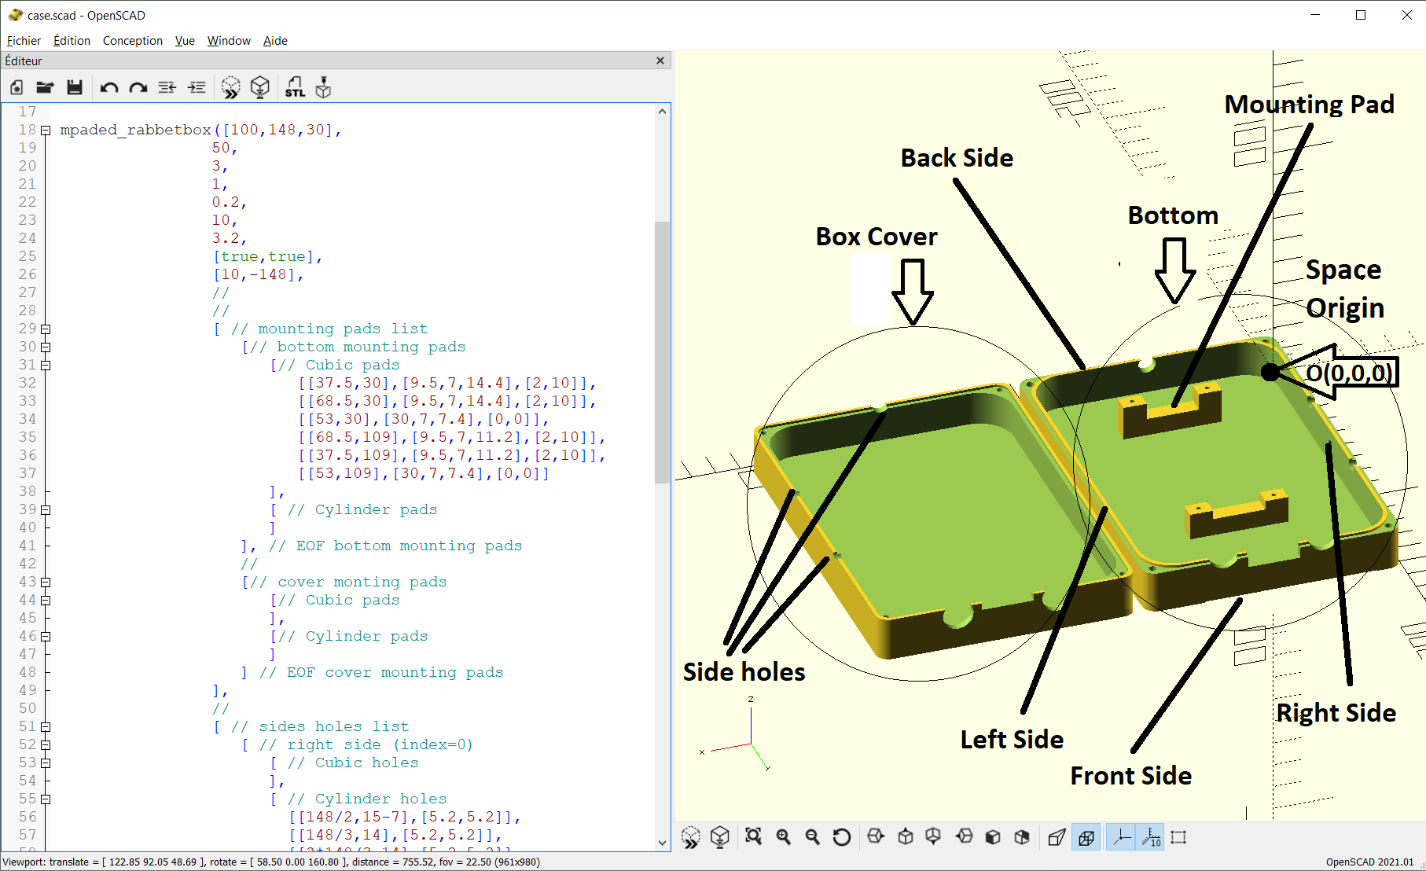Open the Conception menu
Image resolution: width=1426 pixels, height=871 pixels.
132,41
